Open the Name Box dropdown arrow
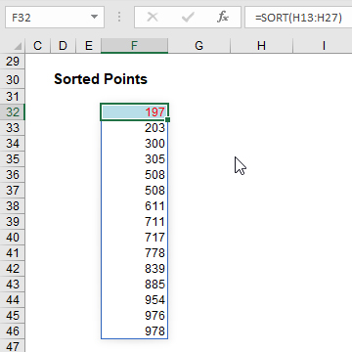Viewport: 352px width, 352px height. pos(94,17)
